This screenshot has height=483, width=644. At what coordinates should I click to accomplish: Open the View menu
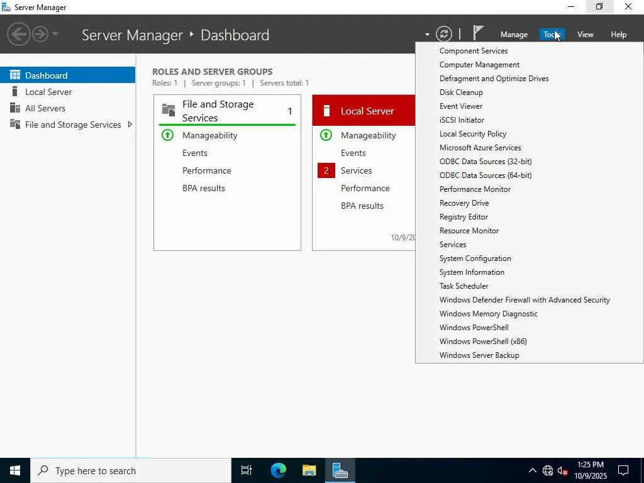point(586,35)
